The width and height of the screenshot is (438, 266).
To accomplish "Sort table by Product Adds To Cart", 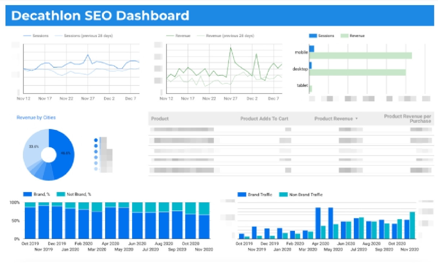I will 264,119.
